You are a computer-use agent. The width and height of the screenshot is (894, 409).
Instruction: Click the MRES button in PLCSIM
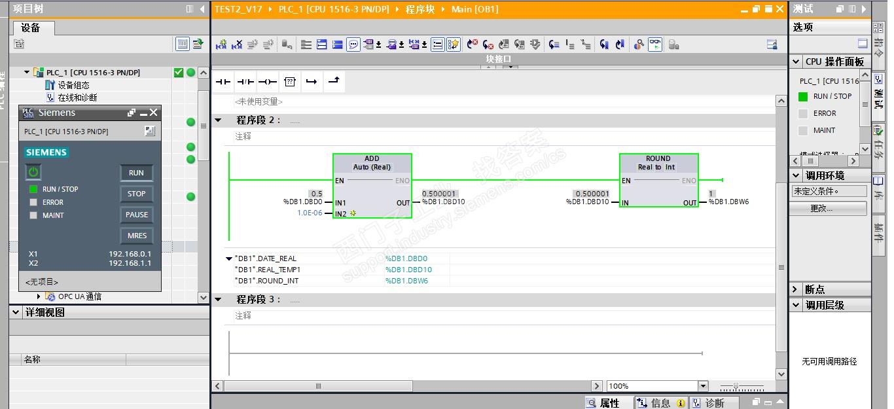(x=136, y=236)
